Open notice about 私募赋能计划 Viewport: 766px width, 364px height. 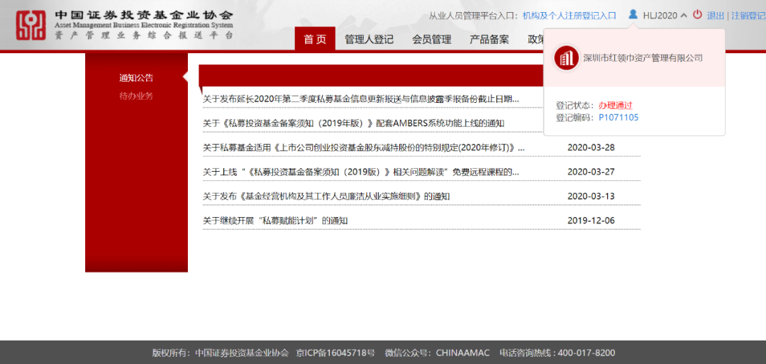[275, 221]
